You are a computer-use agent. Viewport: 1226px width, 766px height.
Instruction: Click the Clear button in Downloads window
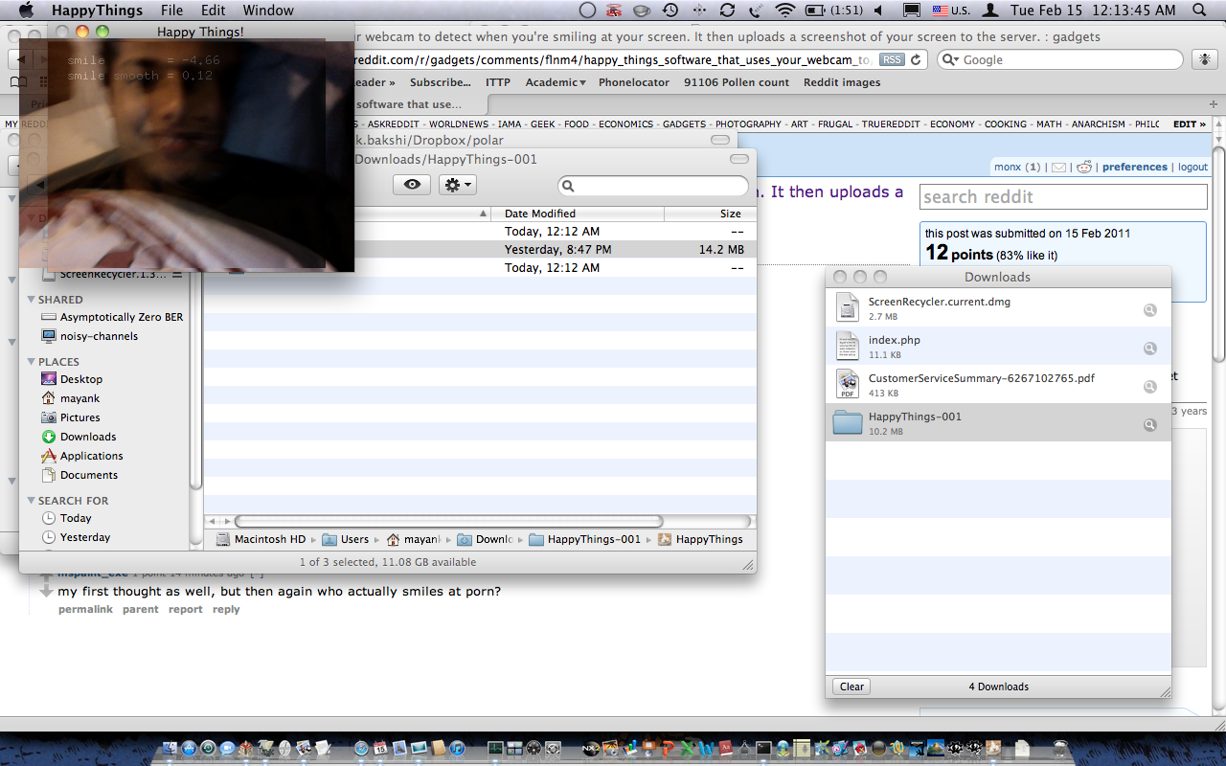[851, 687]
